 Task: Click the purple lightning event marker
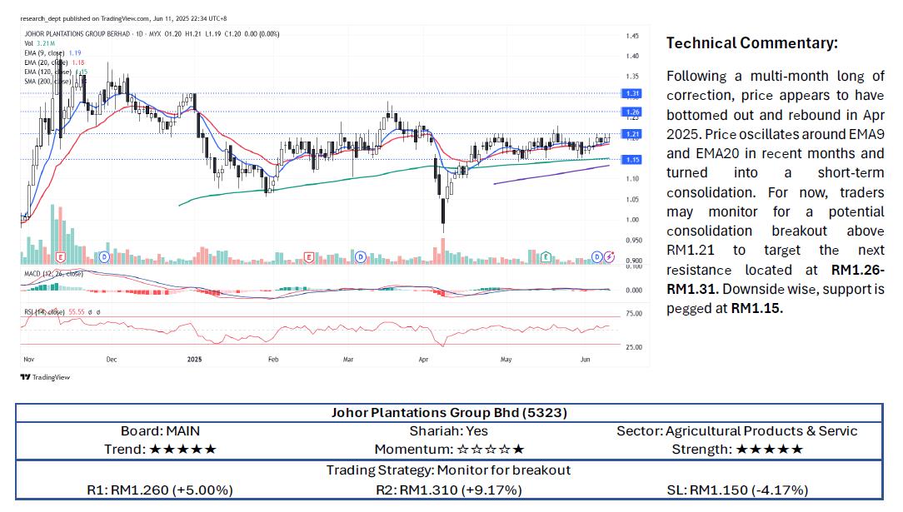[609, 256]
